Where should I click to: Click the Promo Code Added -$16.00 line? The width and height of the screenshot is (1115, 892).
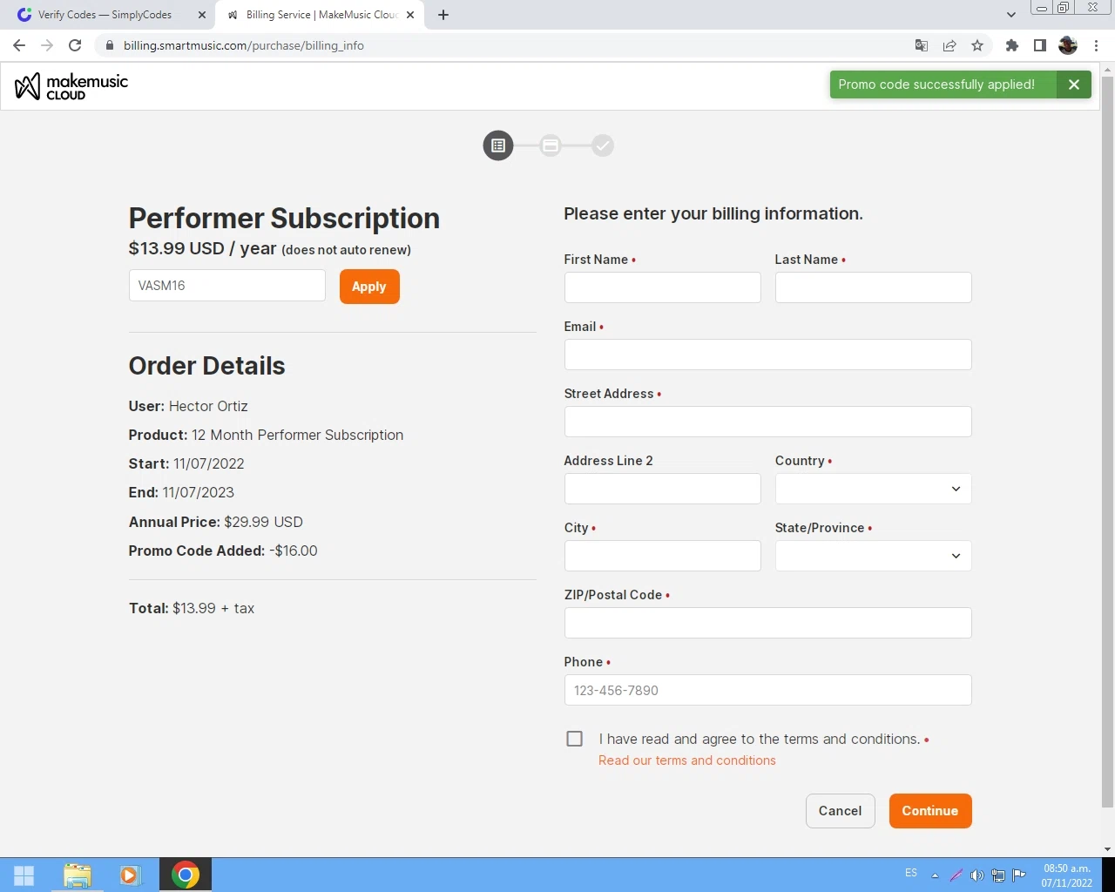pos(223,551)
